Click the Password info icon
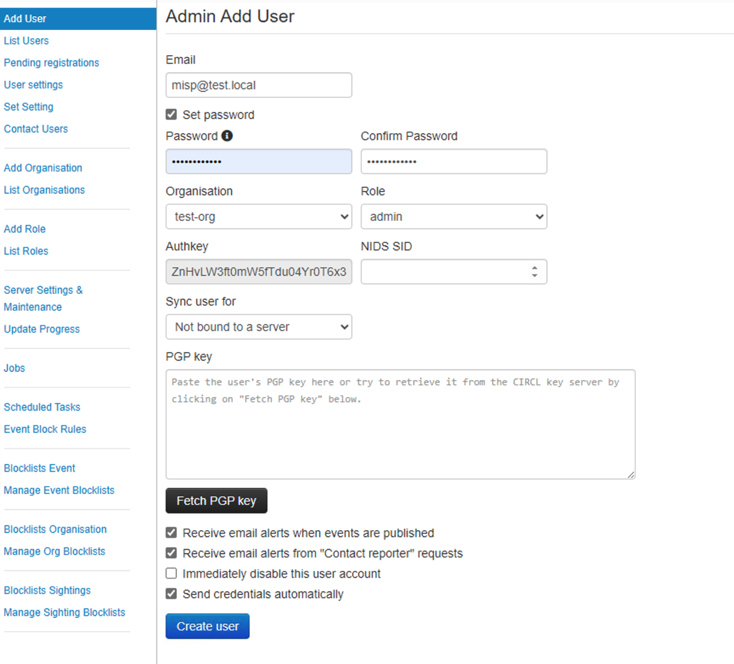 coord(227,136)
